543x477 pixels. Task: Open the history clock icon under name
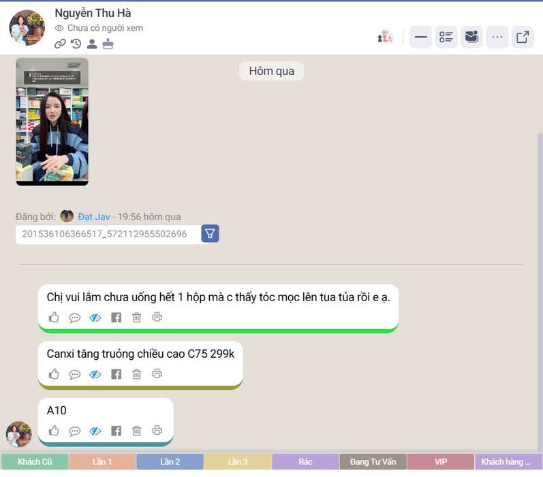(x=76, y=44)
